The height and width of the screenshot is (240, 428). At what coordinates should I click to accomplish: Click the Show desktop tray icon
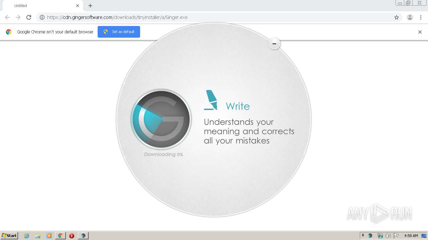(x=424, y=236)
